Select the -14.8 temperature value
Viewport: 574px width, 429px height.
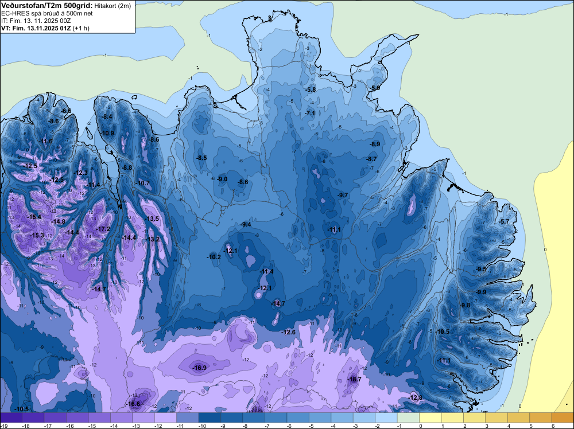click(58, 221)
